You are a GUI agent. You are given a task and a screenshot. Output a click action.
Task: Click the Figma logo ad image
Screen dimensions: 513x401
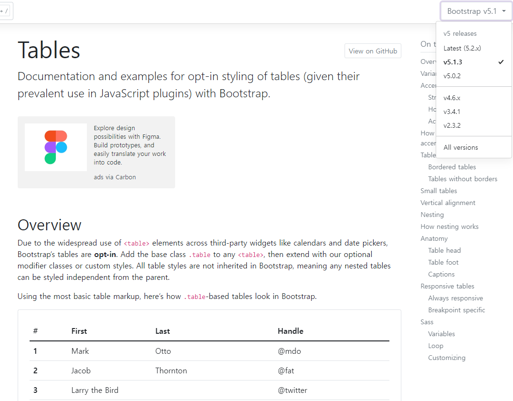point(56,147)
